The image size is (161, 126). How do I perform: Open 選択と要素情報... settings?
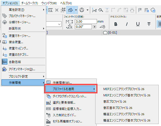[71, 102]
